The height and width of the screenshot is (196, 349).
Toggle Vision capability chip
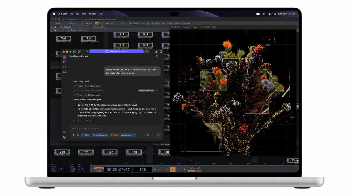click(x=114, y=135)
